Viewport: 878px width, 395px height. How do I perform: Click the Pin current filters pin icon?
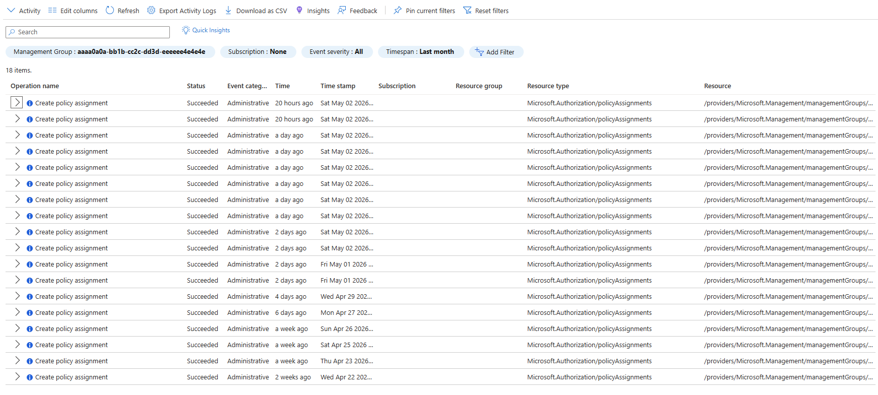(x=398, y=10)
